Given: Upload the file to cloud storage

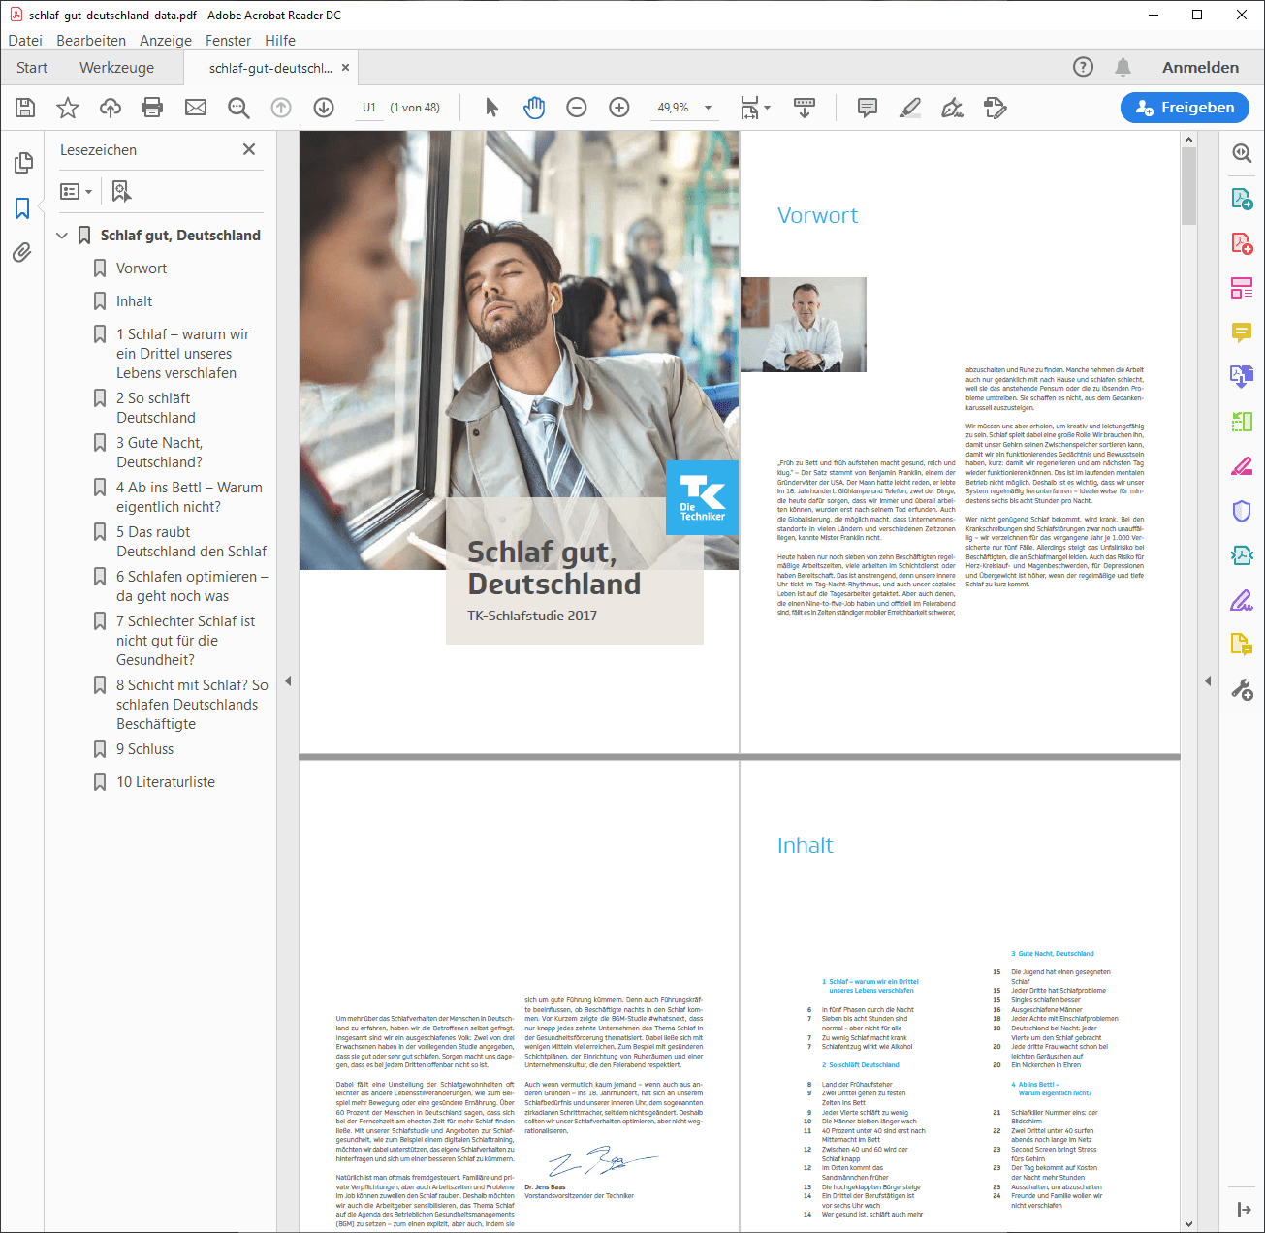Looking at the screenshot, I should coord(111,108).
